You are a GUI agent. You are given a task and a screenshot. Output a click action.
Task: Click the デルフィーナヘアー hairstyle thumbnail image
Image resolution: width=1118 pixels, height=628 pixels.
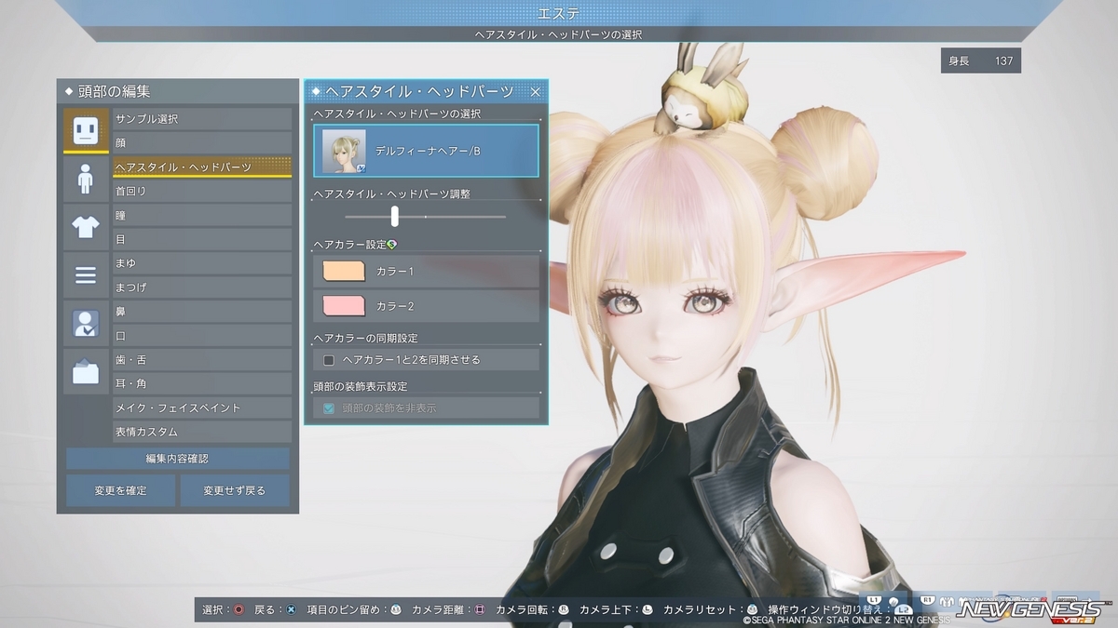click(345, 151)
